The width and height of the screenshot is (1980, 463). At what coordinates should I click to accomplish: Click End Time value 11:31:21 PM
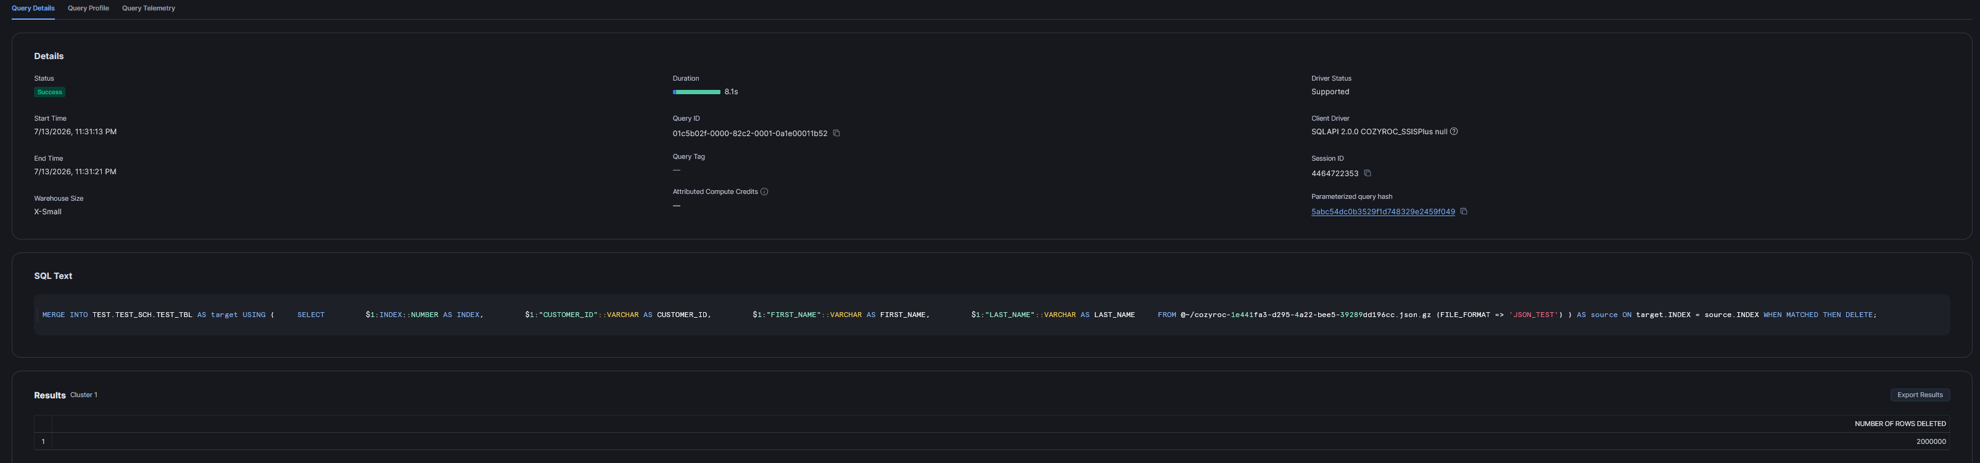point(75,172)
